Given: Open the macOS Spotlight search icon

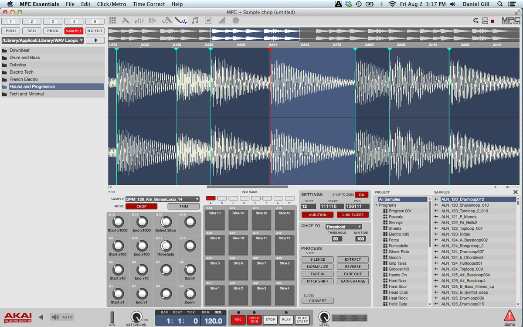Looking at the screenshot, I should tap(499, 4).
